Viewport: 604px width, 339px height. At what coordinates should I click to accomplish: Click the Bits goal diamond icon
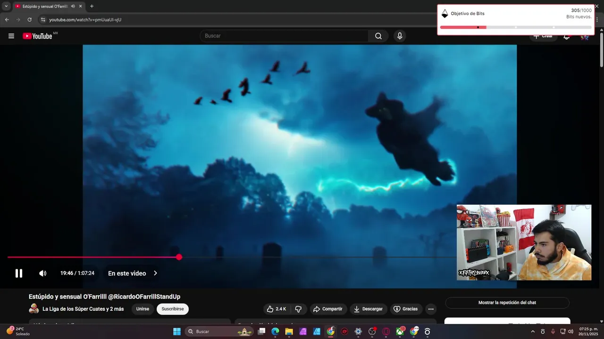coord(445,14)
